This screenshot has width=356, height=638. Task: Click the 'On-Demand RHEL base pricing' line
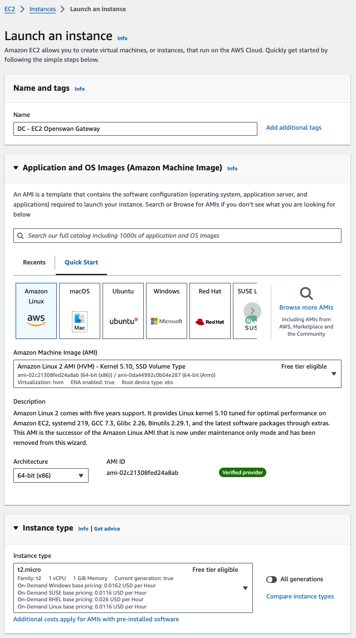80,600
